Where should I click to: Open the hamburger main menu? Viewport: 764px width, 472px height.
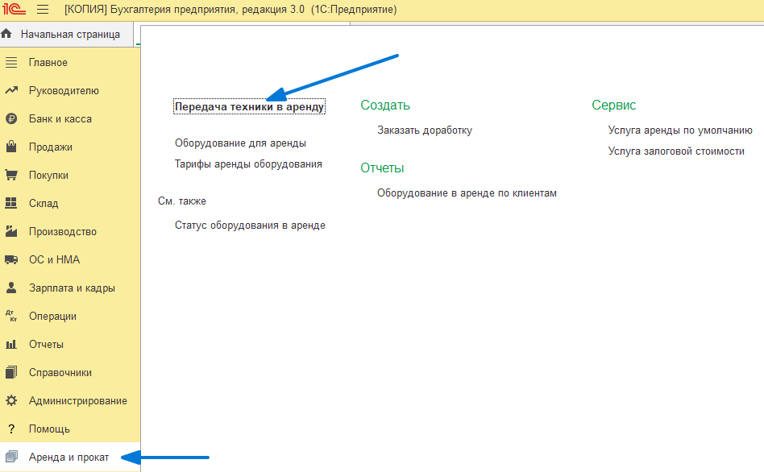coord(43,9)
